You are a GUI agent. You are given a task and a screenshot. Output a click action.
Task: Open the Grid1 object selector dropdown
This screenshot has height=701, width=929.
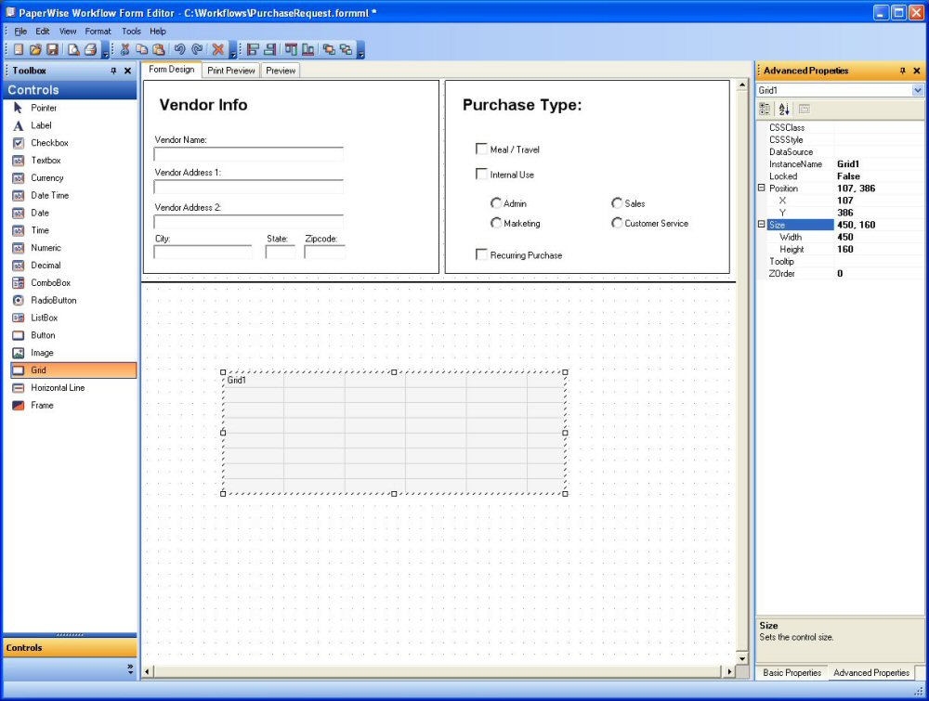click(918, 90)
